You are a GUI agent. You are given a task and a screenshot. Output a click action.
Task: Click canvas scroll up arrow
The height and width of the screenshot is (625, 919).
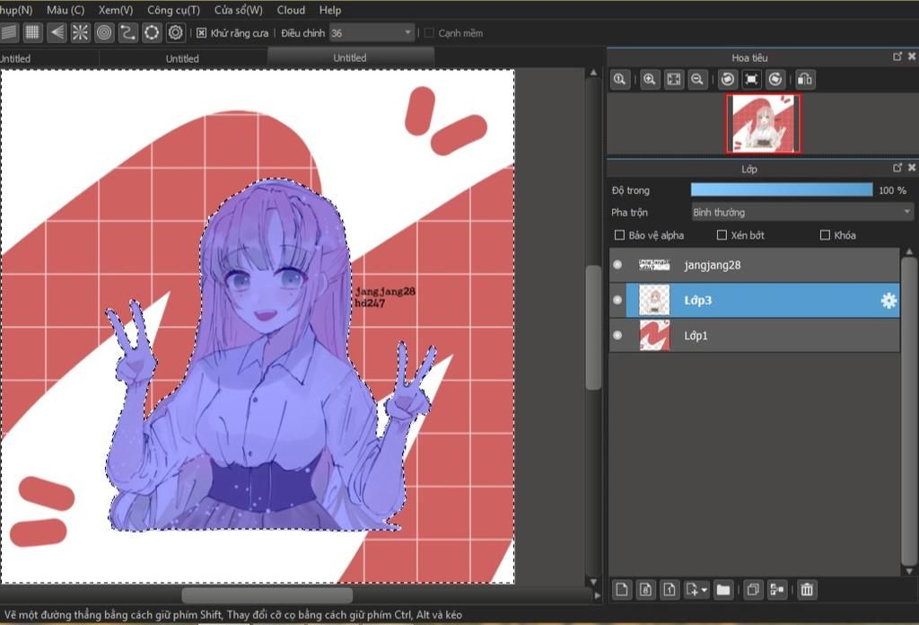[x=594, y=73]
